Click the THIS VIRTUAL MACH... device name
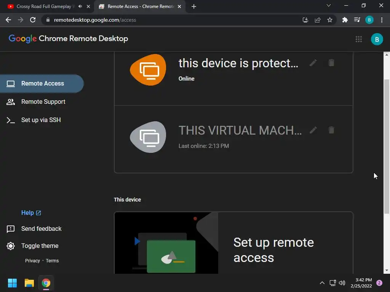The width and height of the screenshot is (390, 292). click(x=240, y=130)
